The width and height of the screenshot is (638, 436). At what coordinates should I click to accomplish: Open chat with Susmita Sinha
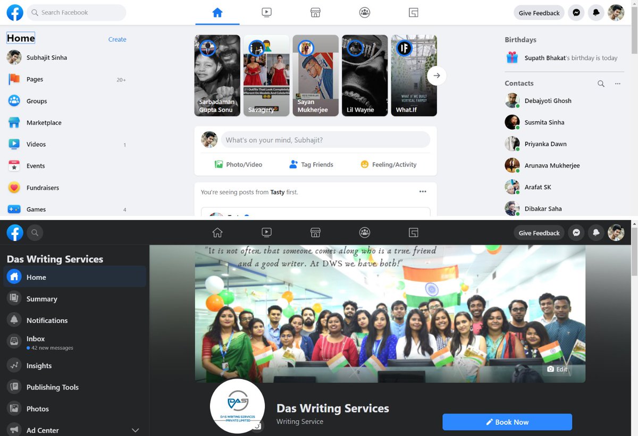point(565,122)
